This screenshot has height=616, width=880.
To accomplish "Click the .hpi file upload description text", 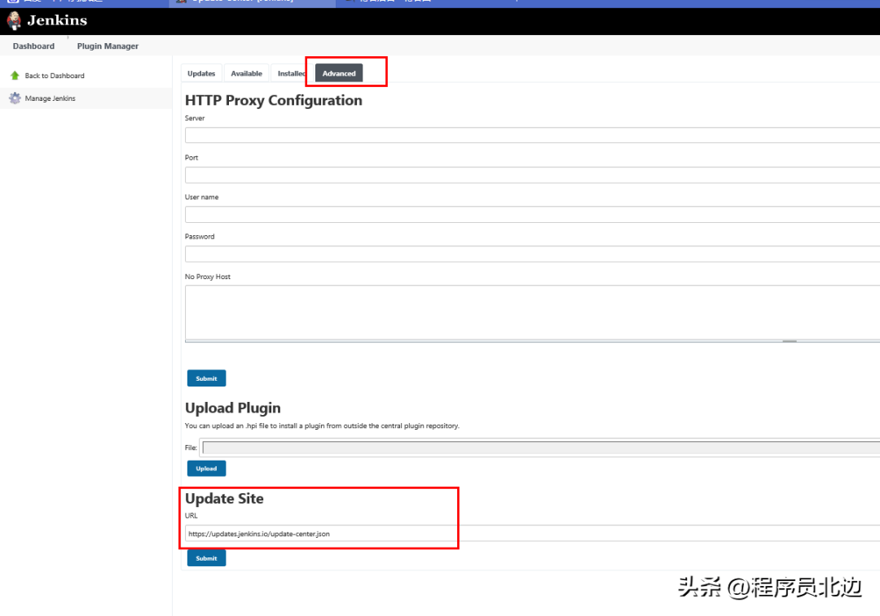I will 322,426.
